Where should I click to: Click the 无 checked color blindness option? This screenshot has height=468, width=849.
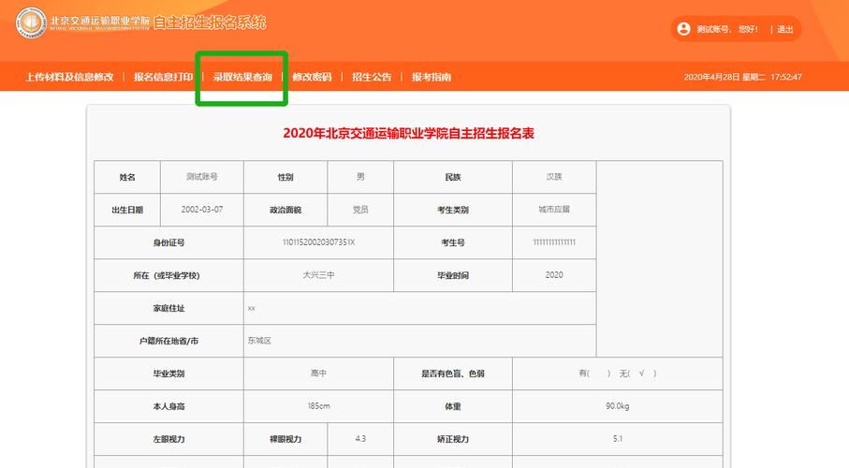tap(637, 373)
